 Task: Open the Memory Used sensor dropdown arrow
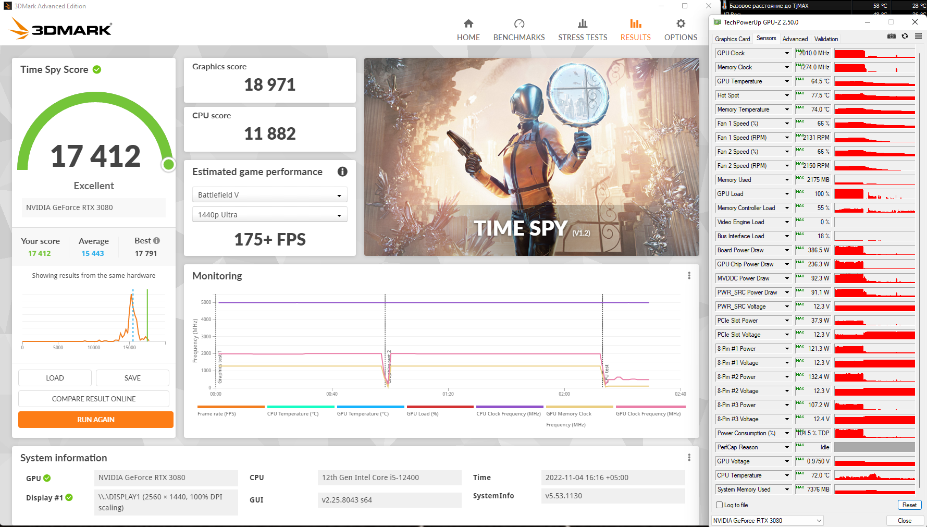(x=787, y=180)
